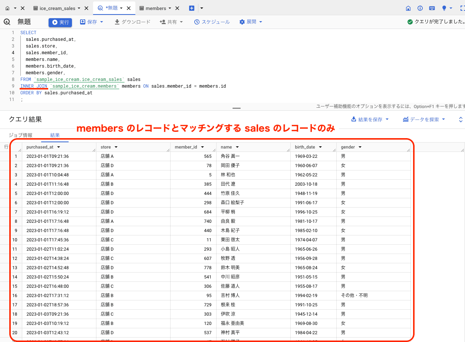Image resolution: width=465 pixels, height=342 pixels.
Task: Open keyboard shortcuts via the keyboard icon
Action: [432, 8]
